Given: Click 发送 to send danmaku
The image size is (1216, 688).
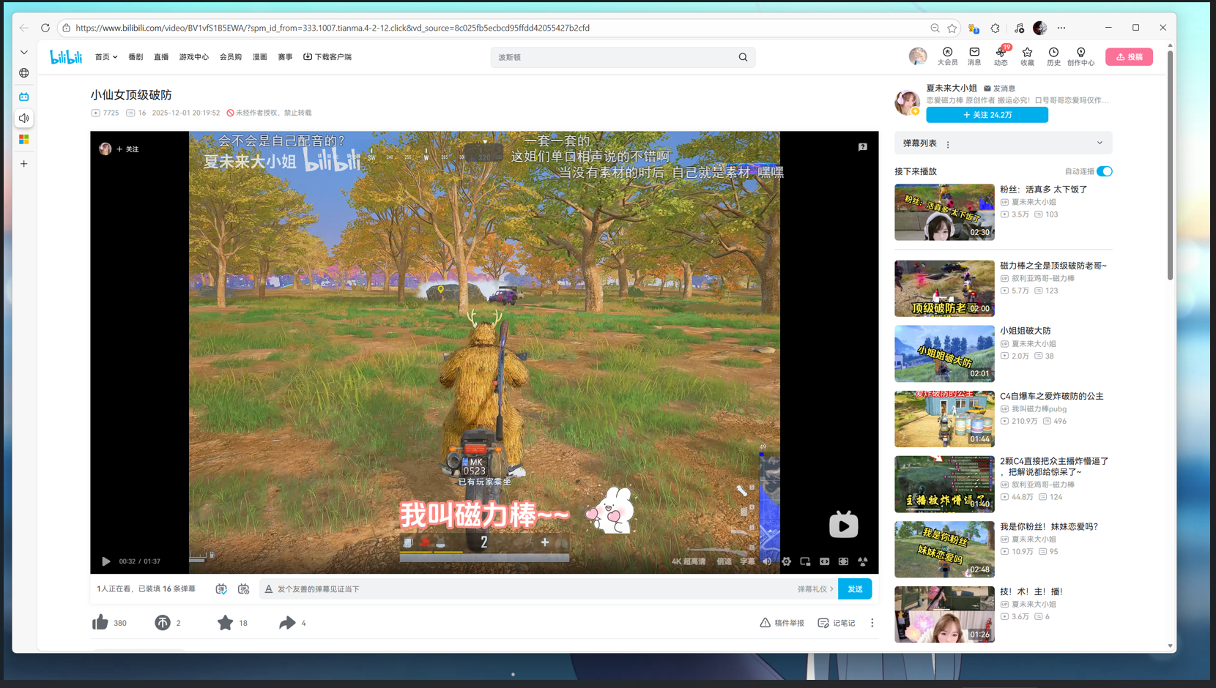Looking at the screenshot, I should (x=855, y=589).
